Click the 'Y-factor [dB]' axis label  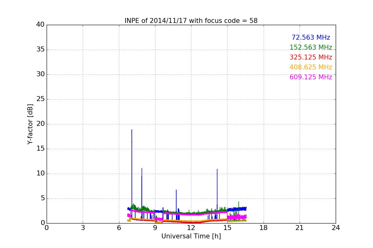pos(30,124)
